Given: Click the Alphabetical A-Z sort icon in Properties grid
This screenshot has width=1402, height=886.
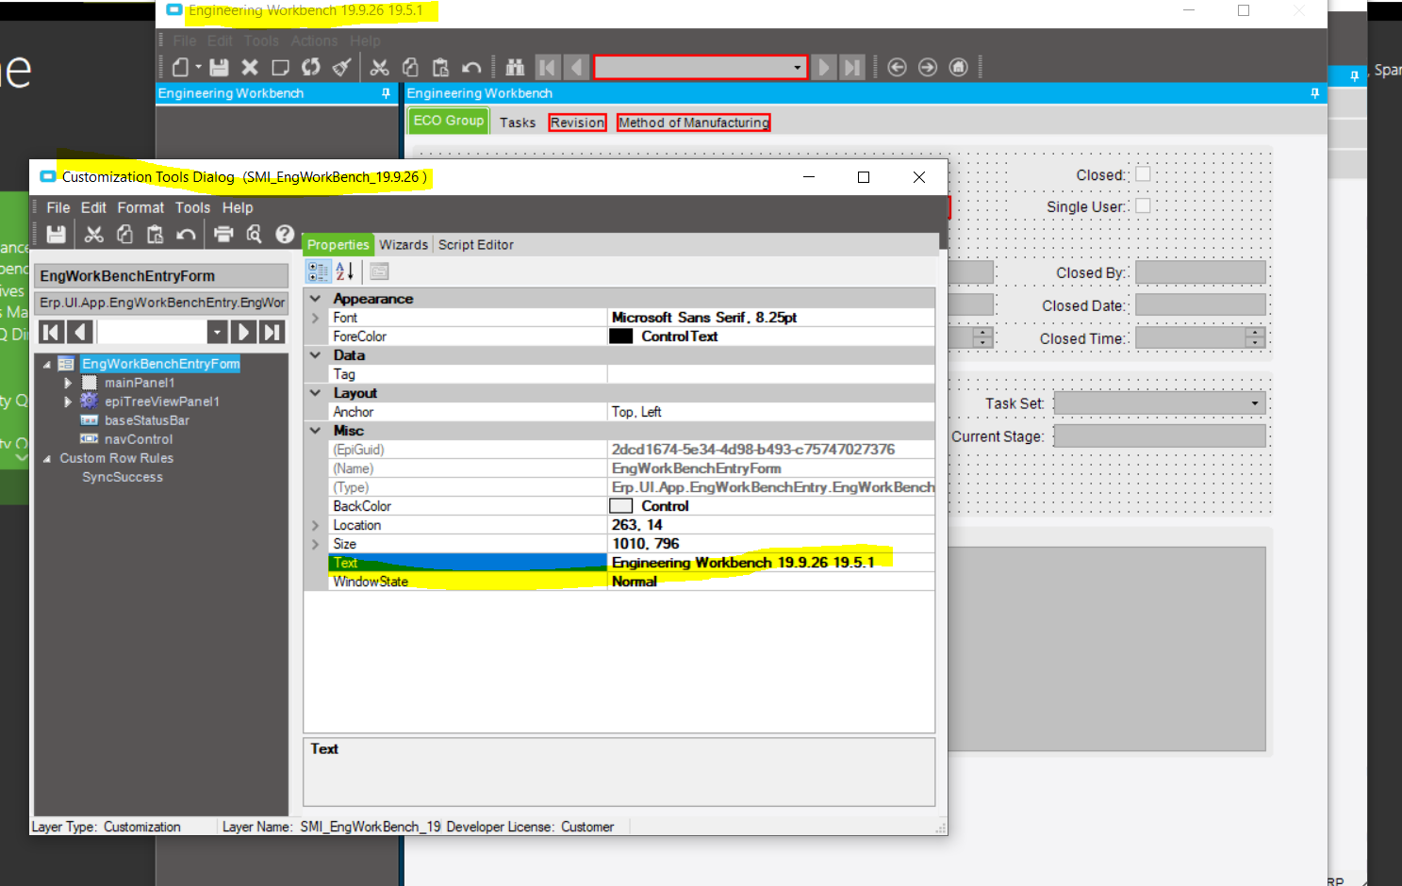Looking at the screenshot, I should (x=345, y=271).
